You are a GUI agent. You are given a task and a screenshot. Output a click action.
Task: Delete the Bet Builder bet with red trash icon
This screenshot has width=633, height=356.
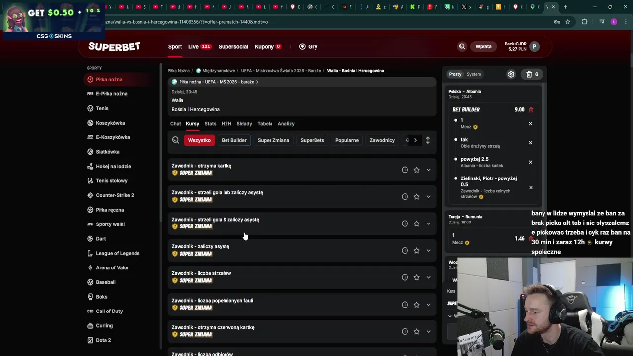531,110
